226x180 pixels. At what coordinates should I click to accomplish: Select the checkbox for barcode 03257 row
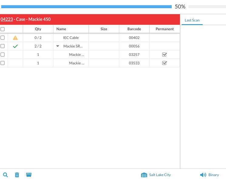click(2, 55)
